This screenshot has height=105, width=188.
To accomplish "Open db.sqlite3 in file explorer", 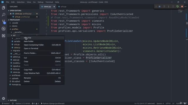I will click(x=16, y=81).
